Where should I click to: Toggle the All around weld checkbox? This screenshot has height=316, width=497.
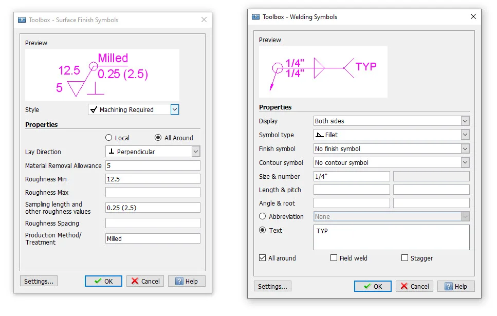point(263,258)
